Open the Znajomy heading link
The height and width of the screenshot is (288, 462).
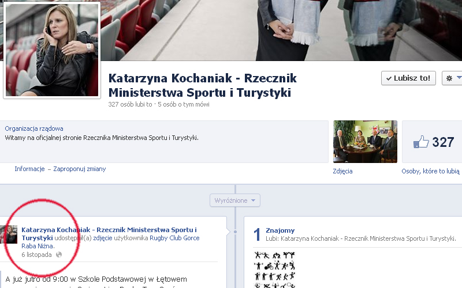(x=280, y=230)
